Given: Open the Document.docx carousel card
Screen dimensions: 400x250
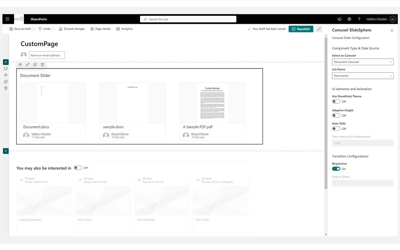Looking at the screenshot, I should point(52,111).
